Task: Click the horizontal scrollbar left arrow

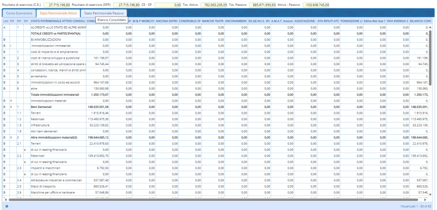Action: tap(5, 199)
